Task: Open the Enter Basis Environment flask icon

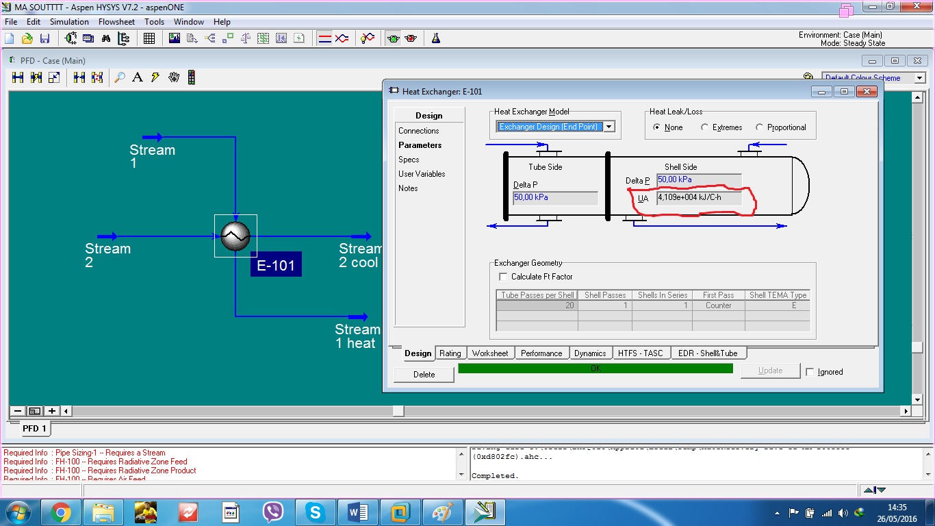Action: (435, 38)
